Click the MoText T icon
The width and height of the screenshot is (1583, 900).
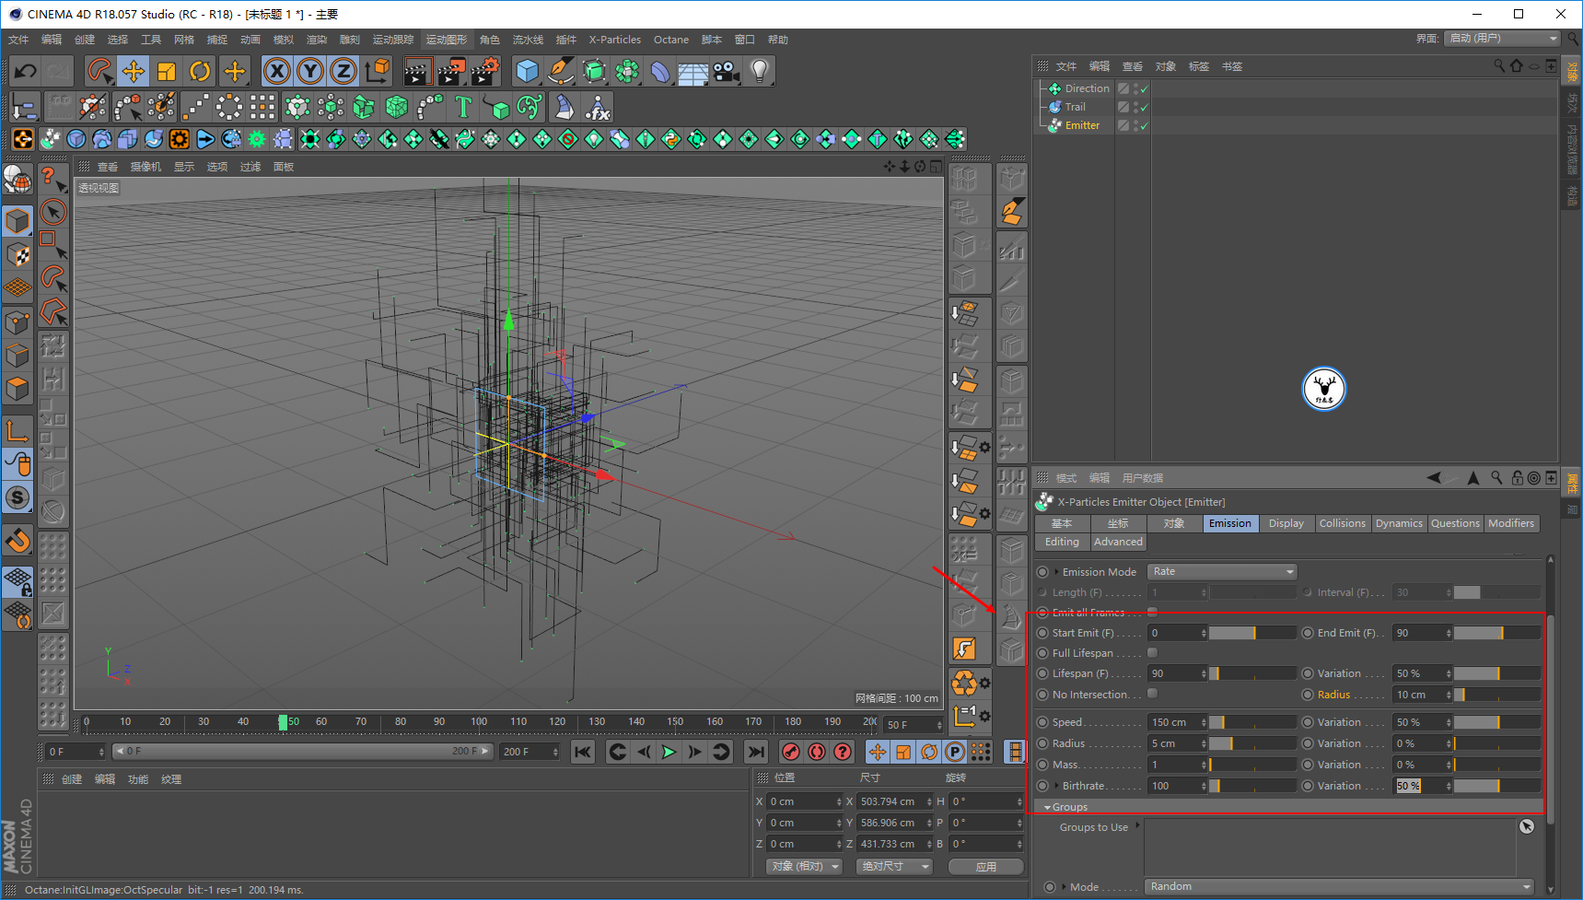point(463,108)
